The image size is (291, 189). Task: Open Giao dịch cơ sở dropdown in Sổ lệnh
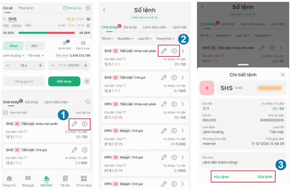tap(145, 17)
